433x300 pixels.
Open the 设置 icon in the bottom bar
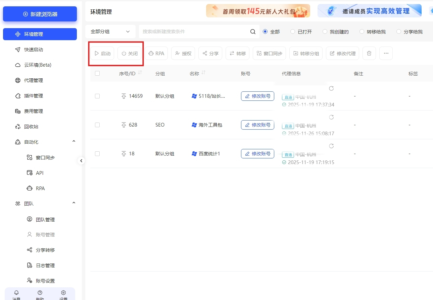click(63, 292)
